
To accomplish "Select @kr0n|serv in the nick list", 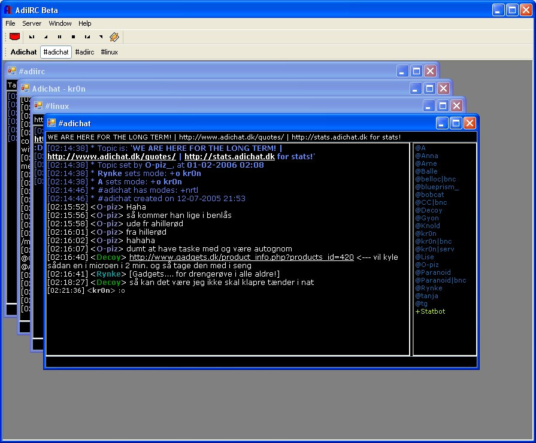I will coord(435,249).
